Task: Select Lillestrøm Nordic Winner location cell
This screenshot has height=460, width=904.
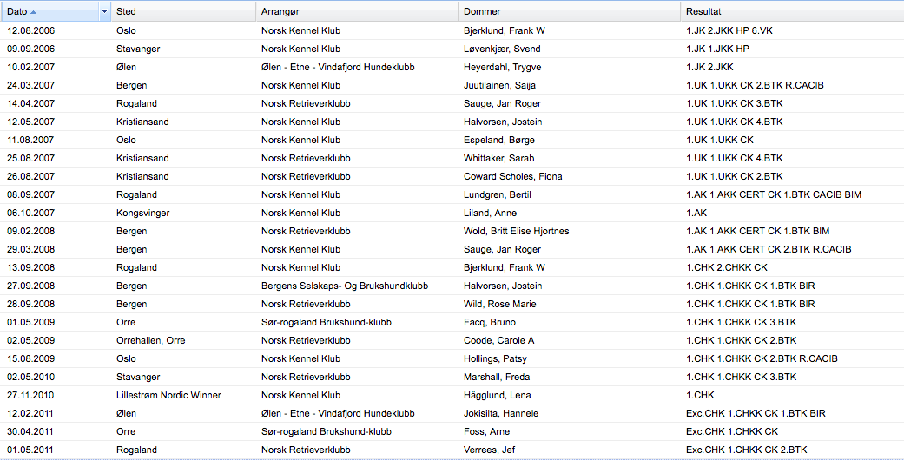Action: pyautogui.click(x=168, y=396)
